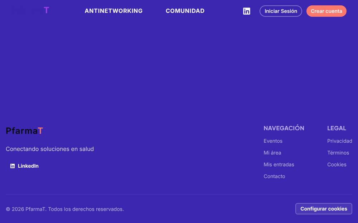Image resolution: width=358 pixels, height=223 pixels.
Task: Click the Iniciar Sesión button
Action: 281,11
